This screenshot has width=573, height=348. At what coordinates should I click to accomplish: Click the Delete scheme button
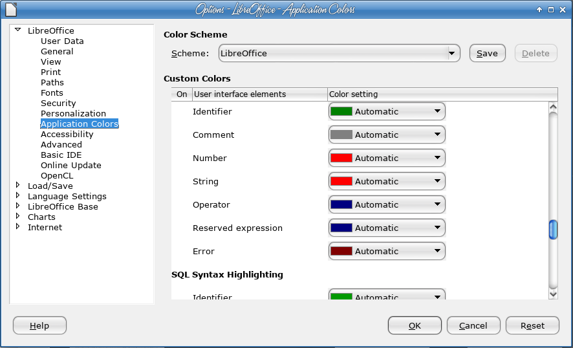[535, 54]
